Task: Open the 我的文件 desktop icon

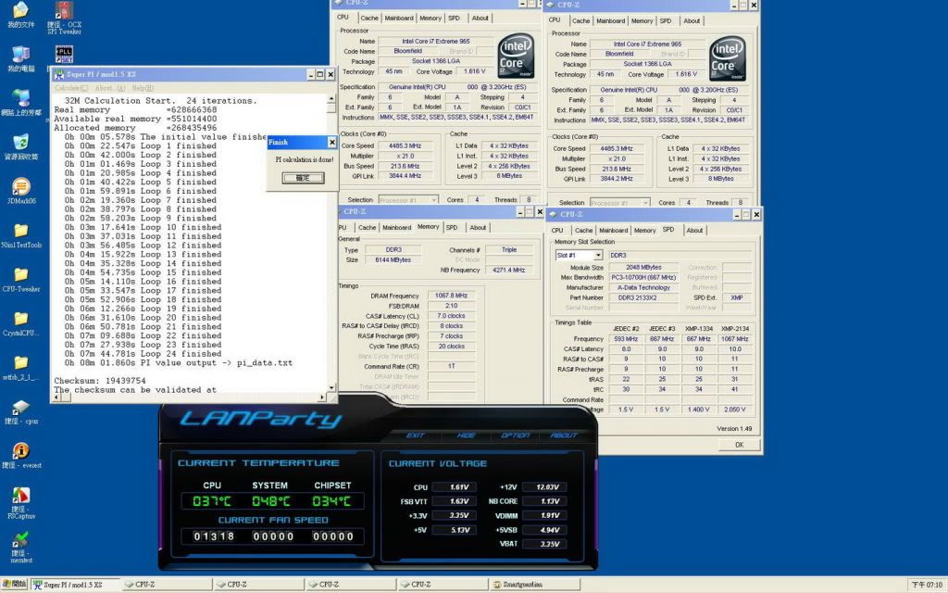Action: pyautogui.click(x=20, y=15)
